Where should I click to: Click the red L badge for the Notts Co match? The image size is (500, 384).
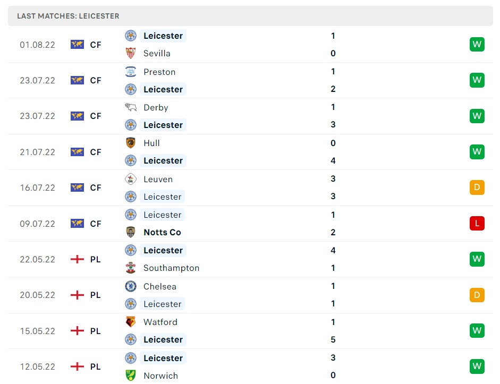pyautogui.click(x=477, y=223)
